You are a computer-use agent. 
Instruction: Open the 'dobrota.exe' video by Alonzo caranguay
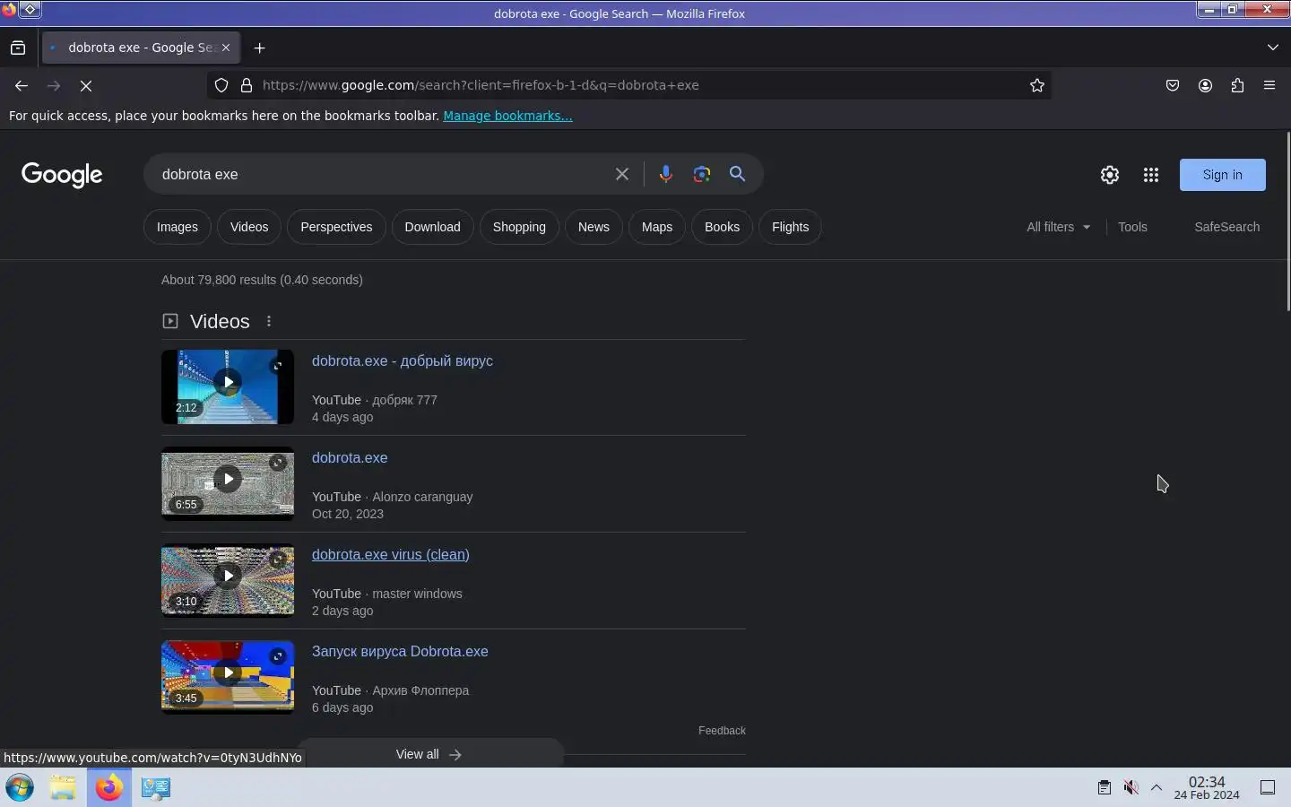click(350, 457)
